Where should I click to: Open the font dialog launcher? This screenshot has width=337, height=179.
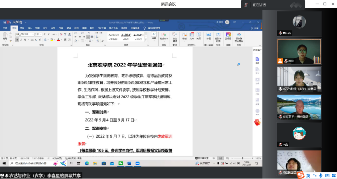71,45
